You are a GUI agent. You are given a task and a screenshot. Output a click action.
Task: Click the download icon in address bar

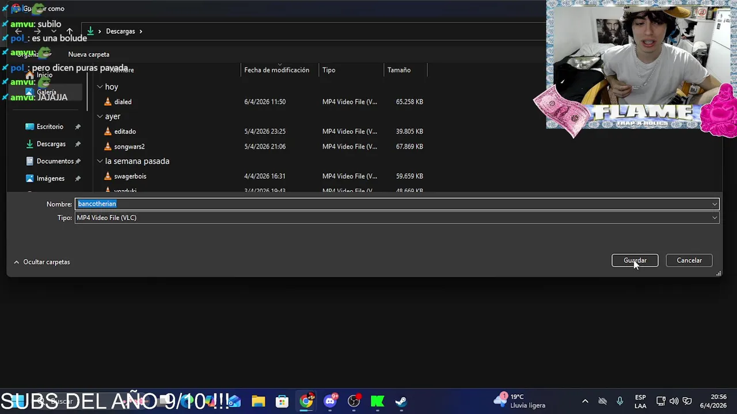[90, 31]
